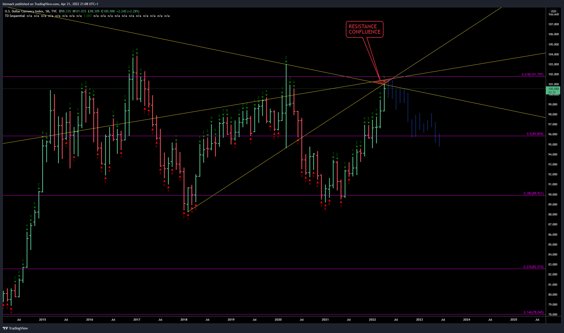
Task: Click 2023 on the time axis
Action: click(x=419, y=320)
